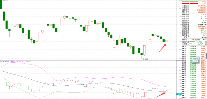Click the large red arrow pointing at the last candlestick
Viewport: 207px width, 99px height.
pyautogui.click(x=162, y=48)
